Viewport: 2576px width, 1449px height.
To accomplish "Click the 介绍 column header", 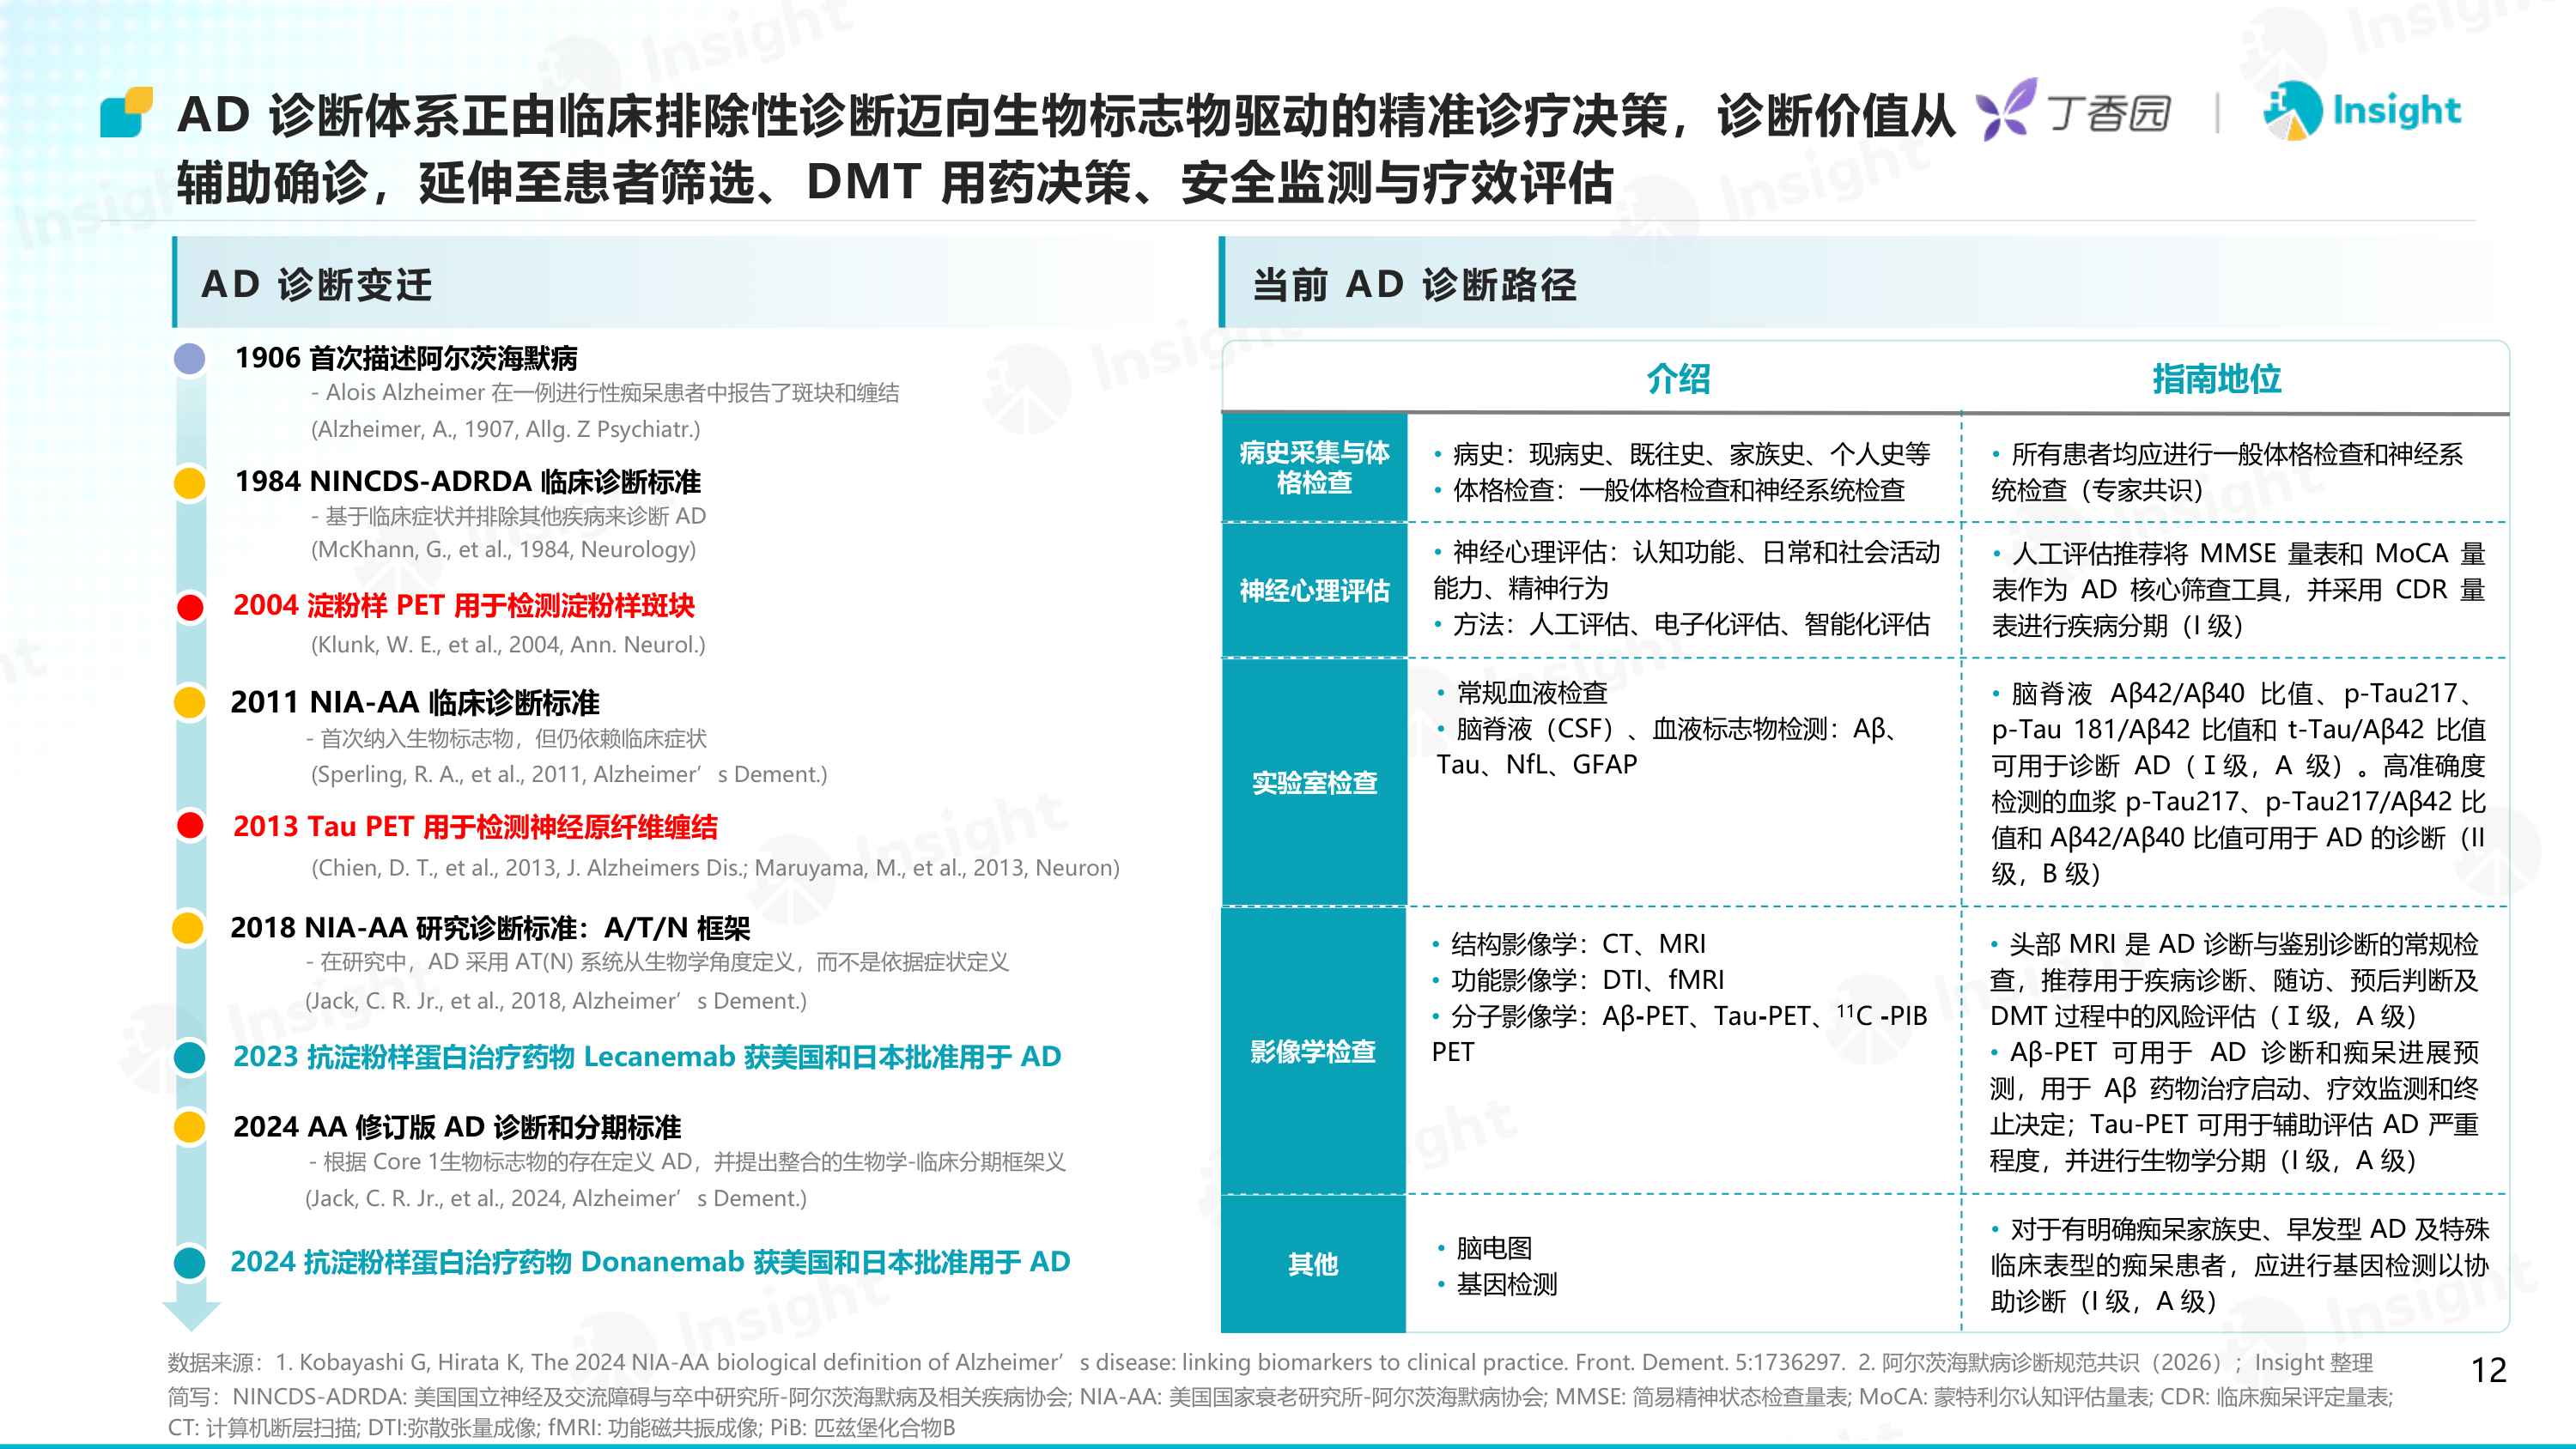I will pyautogui.click(x=1679, y=379).
